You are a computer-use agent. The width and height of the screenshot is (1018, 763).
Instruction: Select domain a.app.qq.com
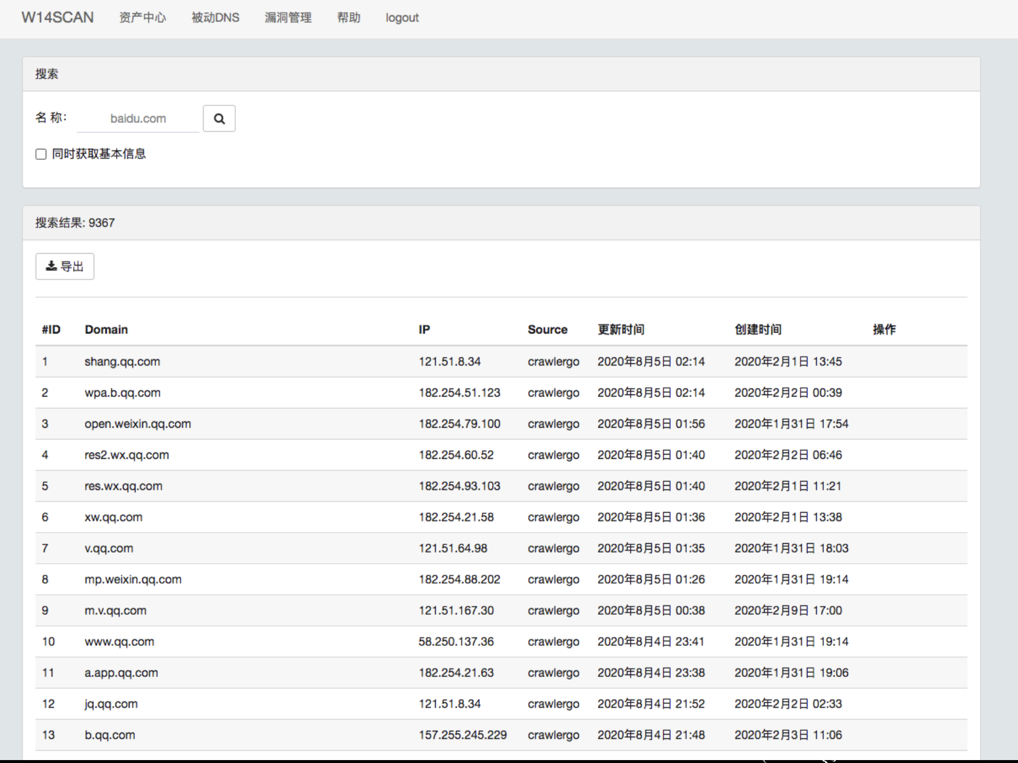pos(121,672)
